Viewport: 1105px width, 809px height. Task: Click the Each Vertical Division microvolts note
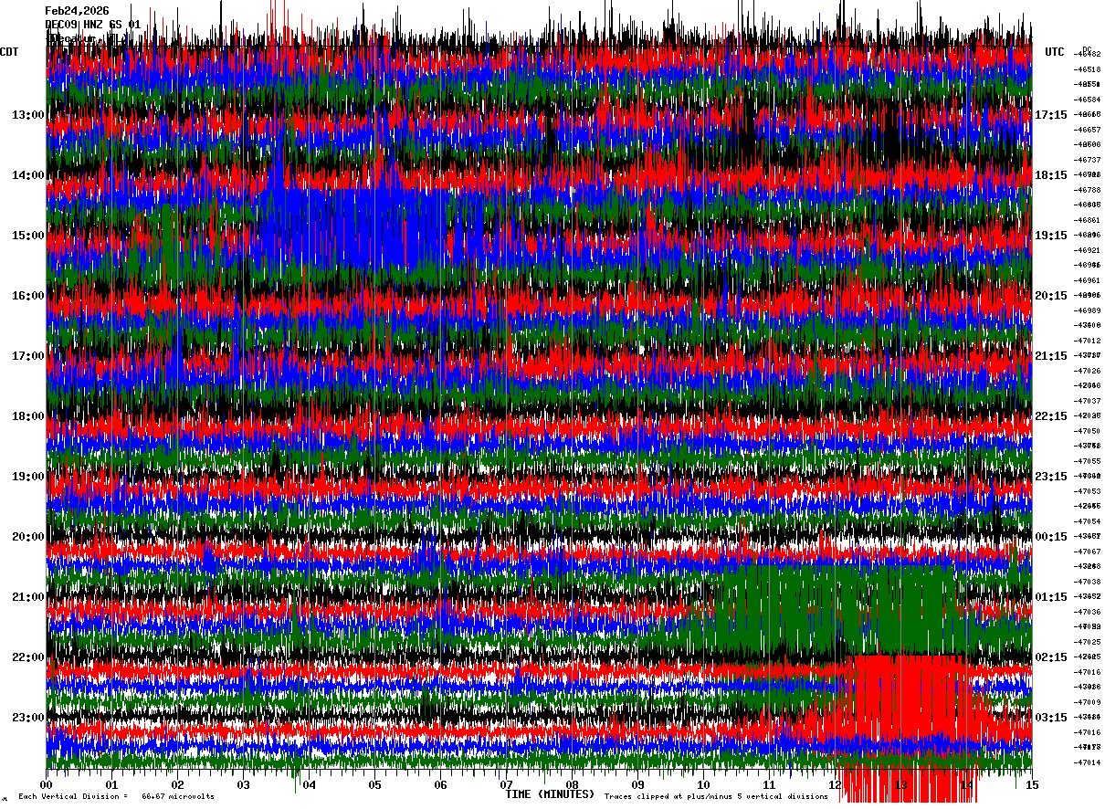click(116, 796)
